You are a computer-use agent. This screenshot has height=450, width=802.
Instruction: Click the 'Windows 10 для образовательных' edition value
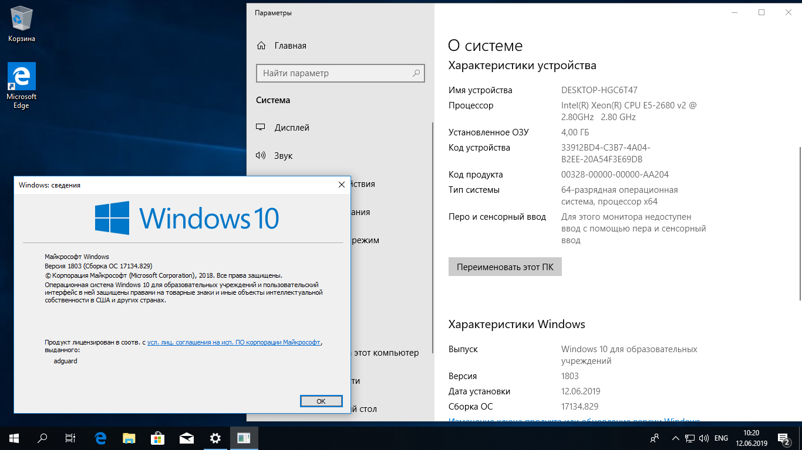click(x=629, y=355)
